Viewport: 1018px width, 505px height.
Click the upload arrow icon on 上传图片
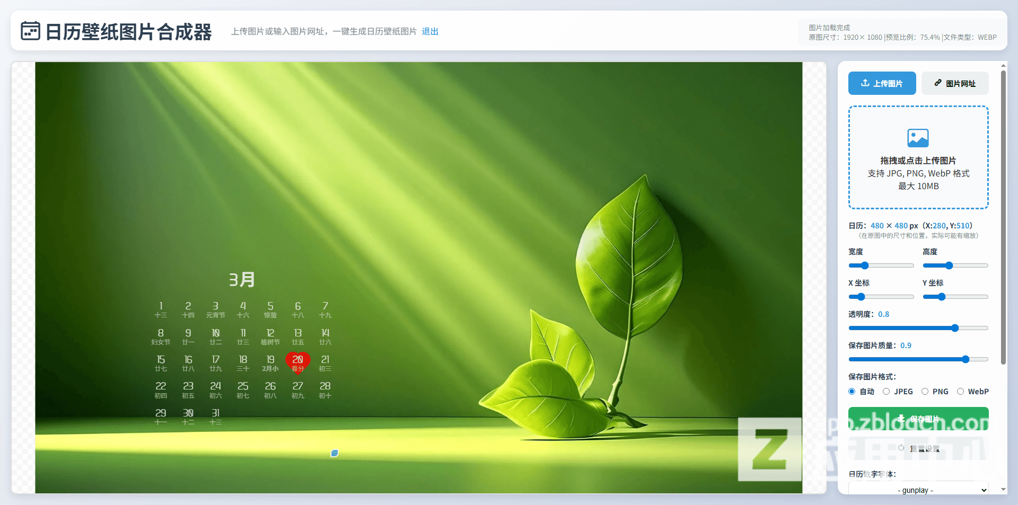(x=865, y=83)
